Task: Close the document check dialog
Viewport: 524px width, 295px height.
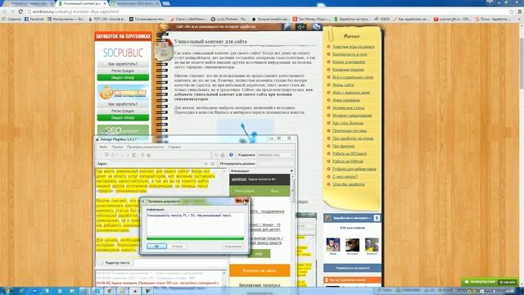Action: [242, 201]
